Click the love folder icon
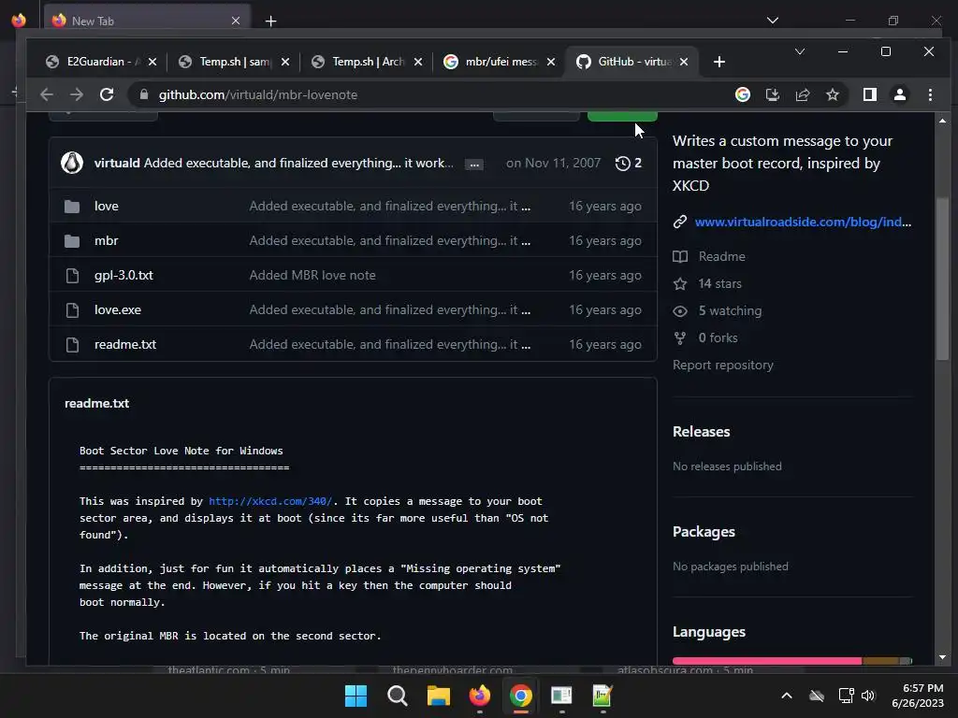 coord(72,207)
